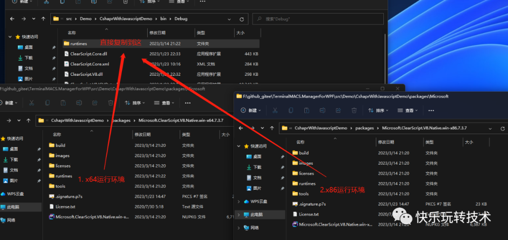508x240 pixels.
Task: Refresh the Debug folder view
Action: [x=241, y=19]
